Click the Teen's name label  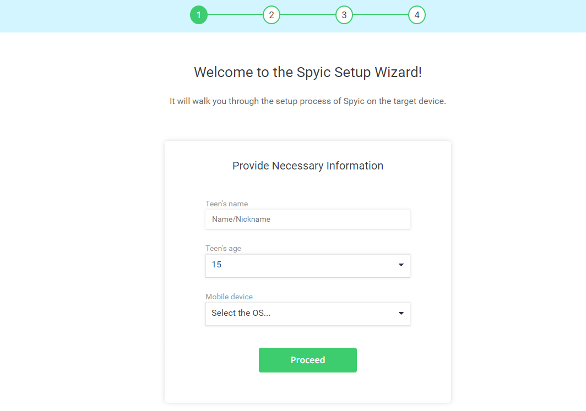tap(226, 204)
